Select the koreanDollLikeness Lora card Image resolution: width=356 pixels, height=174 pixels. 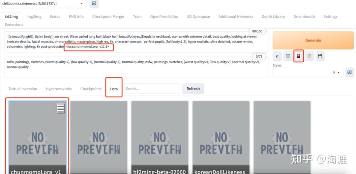coord(221,137)
